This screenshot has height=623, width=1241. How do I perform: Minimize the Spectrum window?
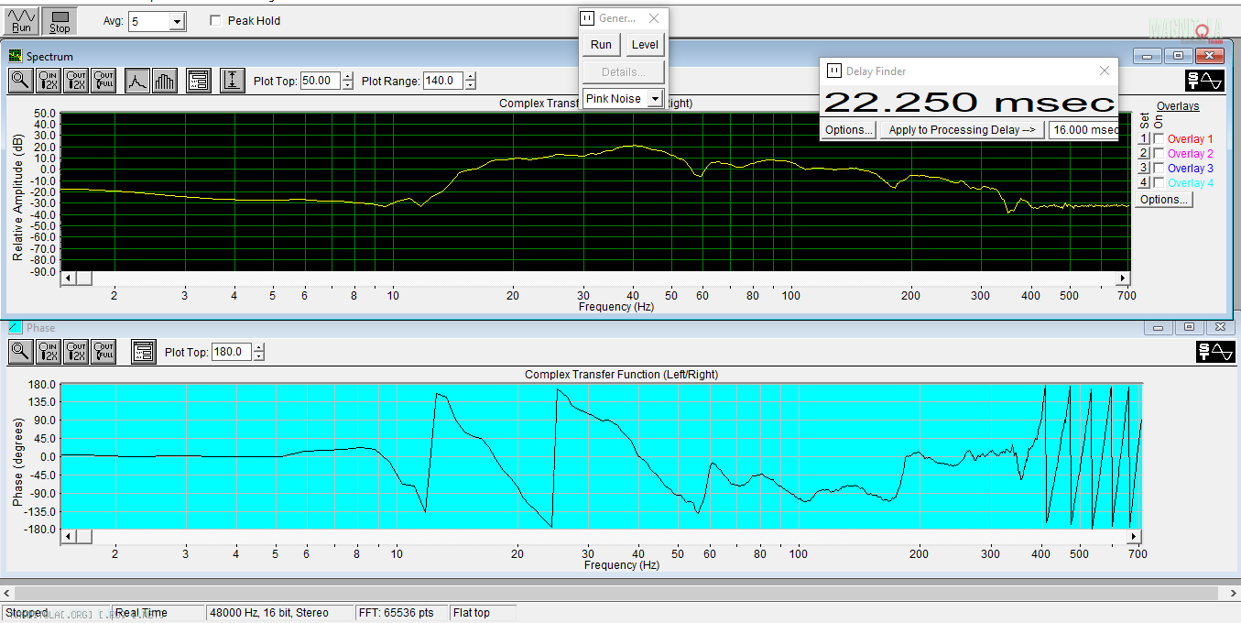pyautogui.click(x=1147, y=56)
